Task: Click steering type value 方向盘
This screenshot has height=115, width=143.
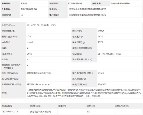Action: pyautogui.click(x=30, y=42)
